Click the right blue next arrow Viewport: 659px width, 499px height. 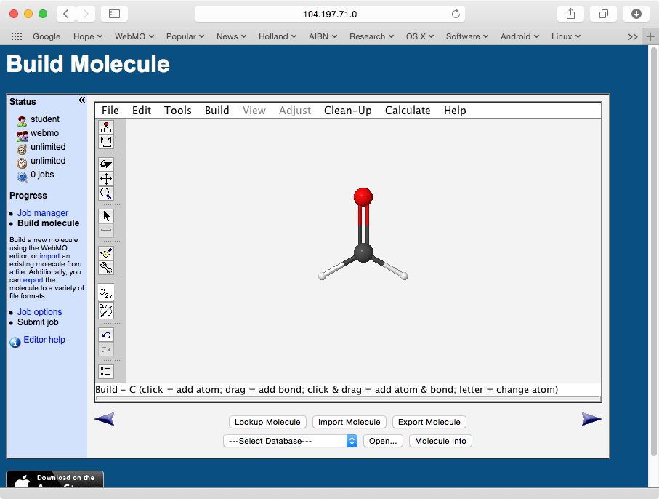[x=591, y=419]
